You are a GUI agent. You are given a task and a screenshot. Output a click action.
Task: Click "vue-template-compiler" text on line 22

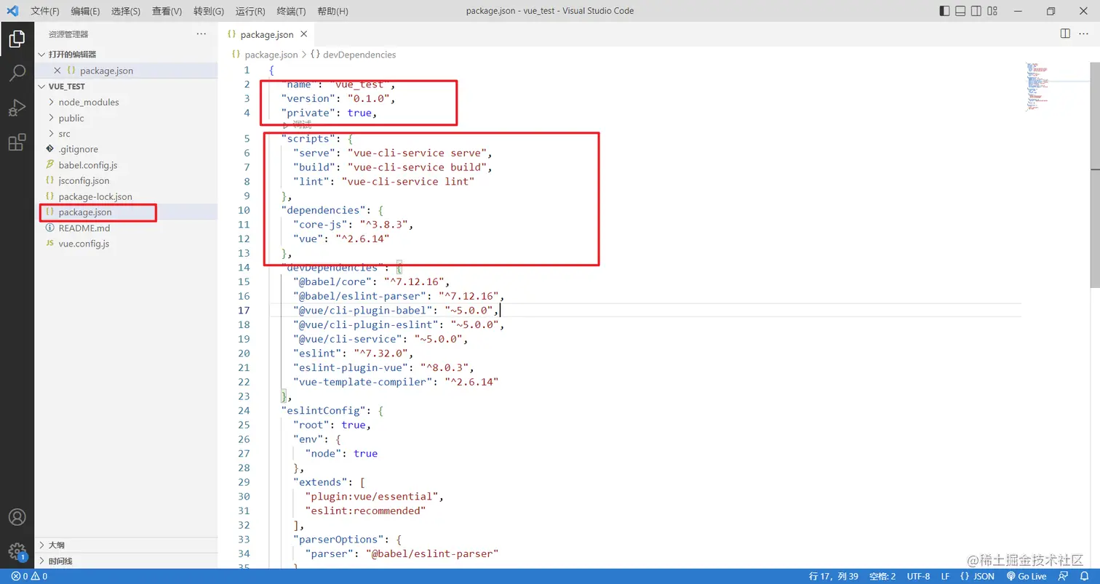pyautogui.click(x=363, y=382)
